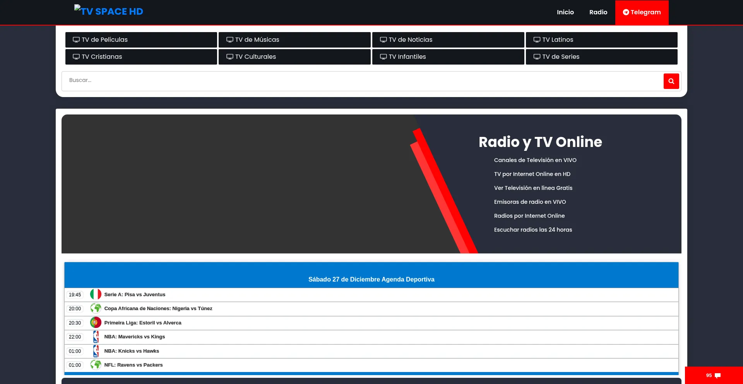Select Radio in the navigation menu
The image size is (743, 384).
(x=598, y=12)
